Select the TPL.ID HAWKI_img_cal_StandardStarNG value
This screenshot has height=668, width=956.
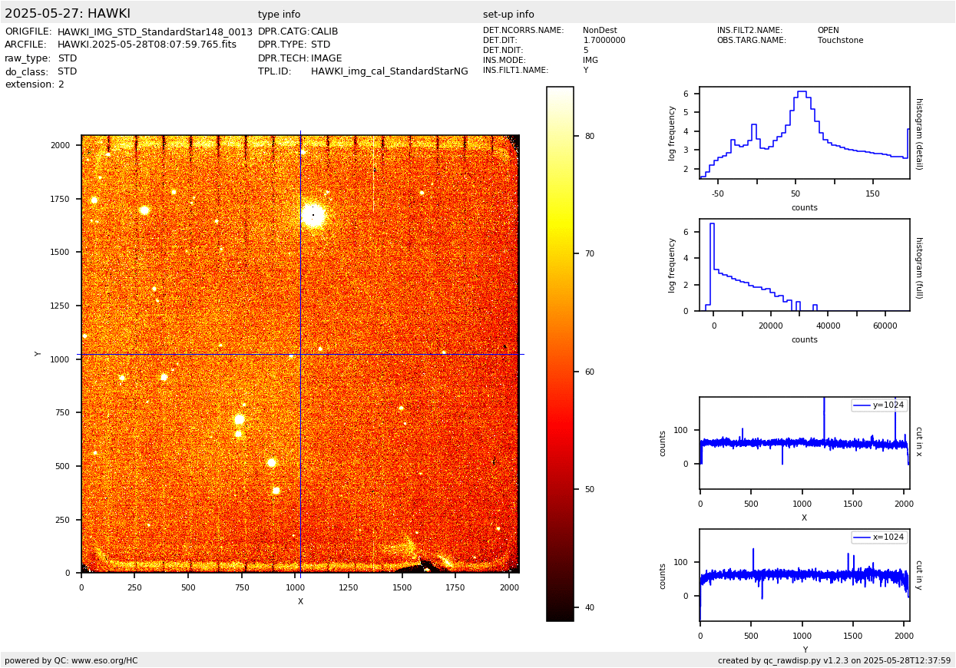point(389,71)
